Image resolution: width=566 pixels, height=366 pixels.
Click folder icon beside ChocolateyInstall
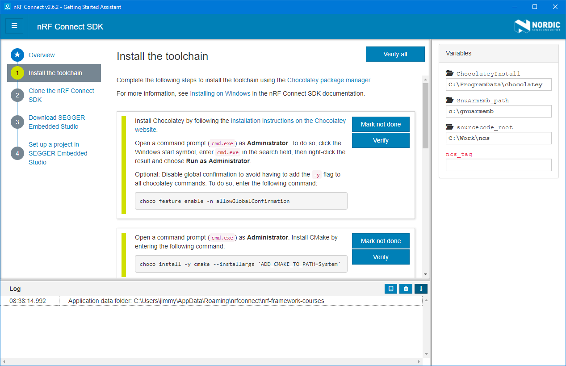pos(449,74)
